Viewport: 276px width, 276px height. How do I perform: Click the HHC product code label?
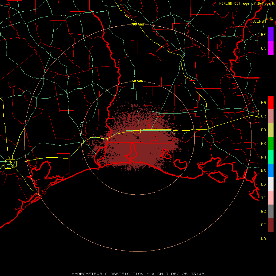[x=269, y=18]
